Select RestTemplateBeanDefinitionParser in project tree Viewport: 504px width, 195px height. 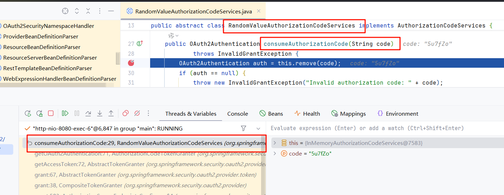tap(47, 68)
